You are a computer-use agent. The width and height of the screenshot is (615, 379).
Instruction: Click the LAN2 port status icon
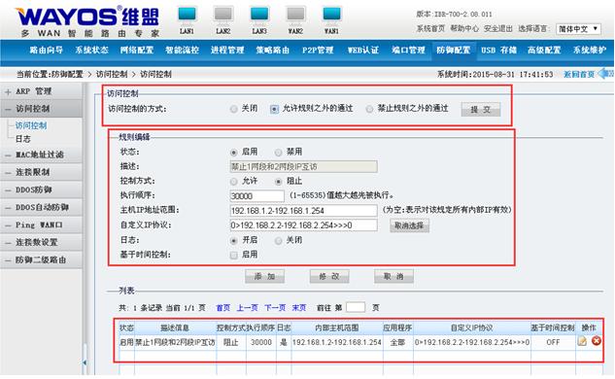pos(223,15)
